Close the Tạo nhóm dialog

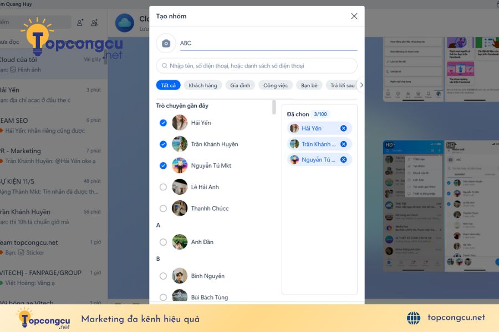tap(354, 16)
